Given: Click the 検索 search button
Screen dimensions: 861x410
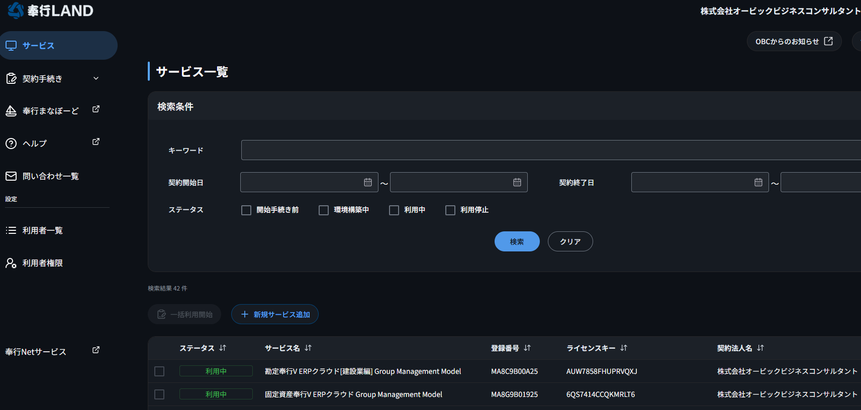Looking at the screenshot, I should (517, 241).
